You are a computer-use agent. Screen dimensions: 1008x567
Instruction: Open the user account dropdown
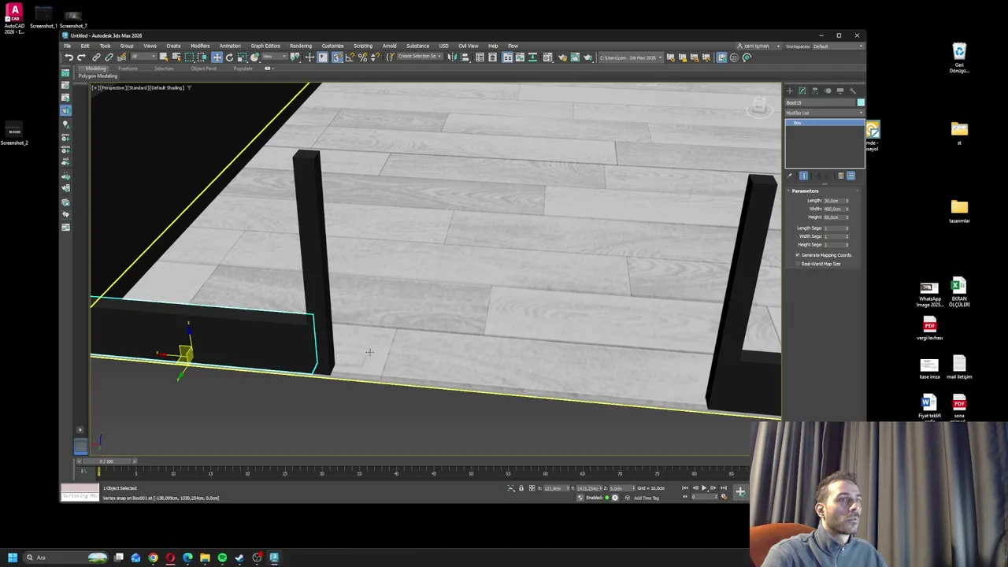click(x=758, y=46)
